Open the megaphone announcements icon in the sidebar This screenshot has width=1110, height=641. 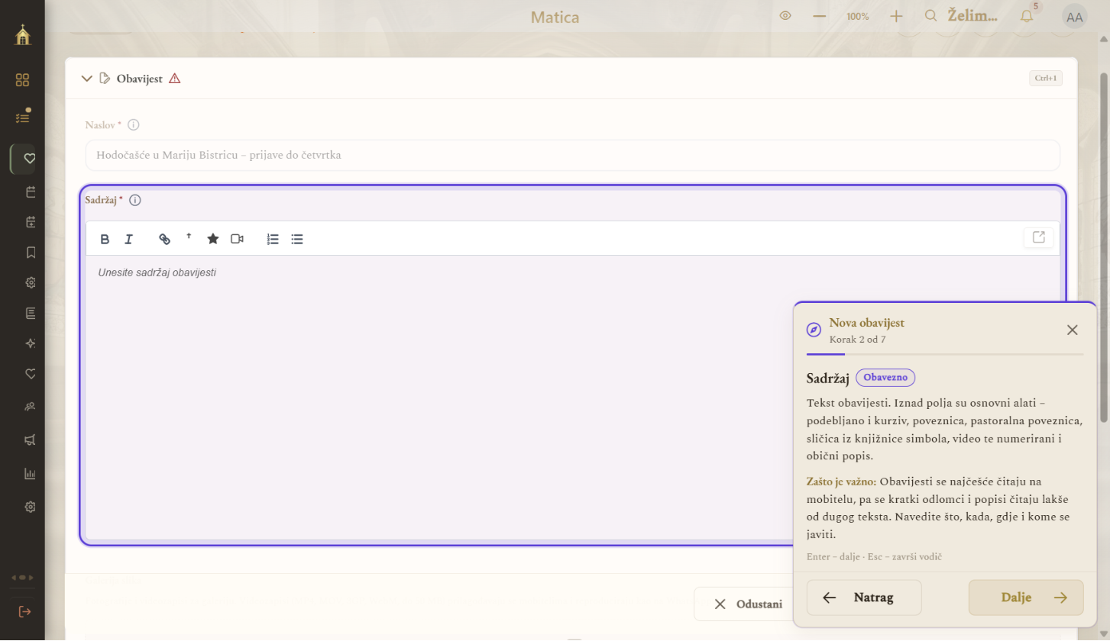pyautogui.click(x=31, y=440)
